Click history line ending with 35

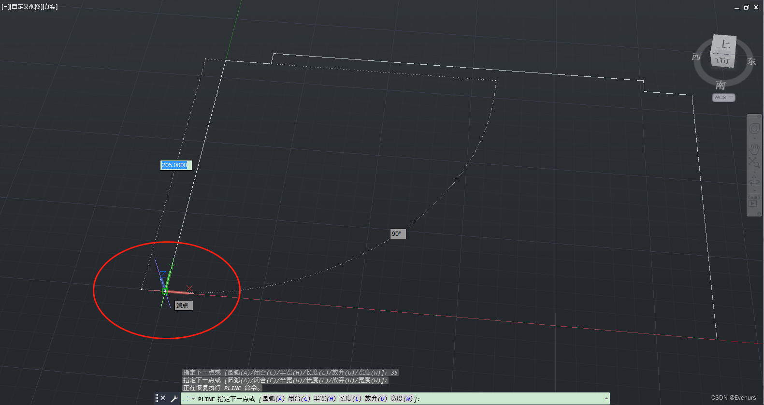(x=290, y=373)
